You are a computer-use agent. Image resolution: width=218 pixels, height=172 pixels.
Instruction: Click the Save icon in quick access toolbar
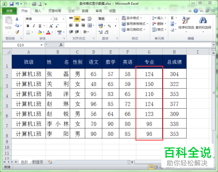pos(11,4)
